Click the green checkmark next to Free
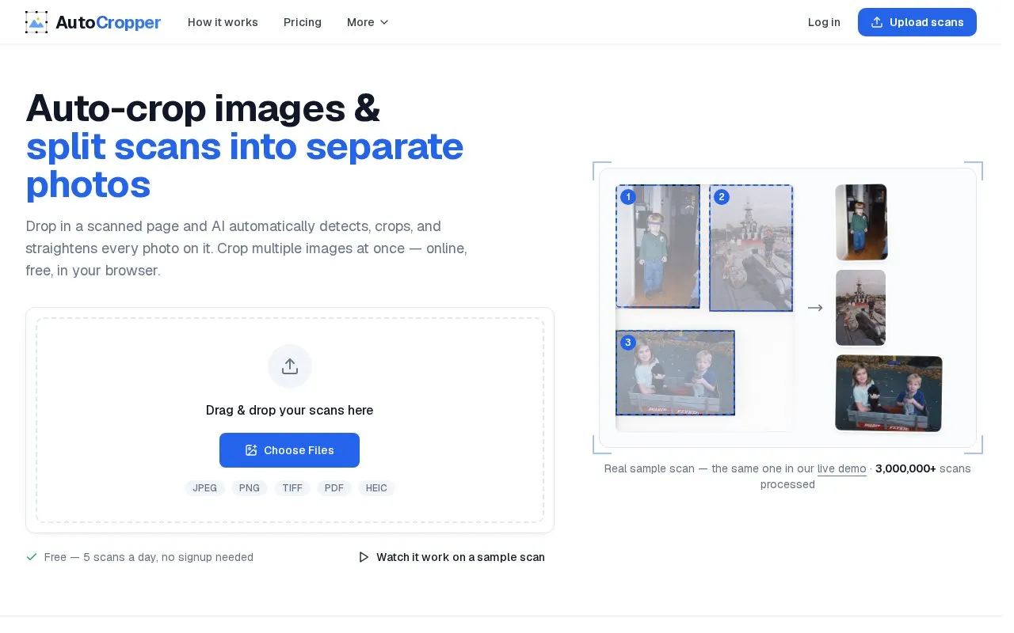Screen dimensions: 1014x633 [x=32, y=557]
